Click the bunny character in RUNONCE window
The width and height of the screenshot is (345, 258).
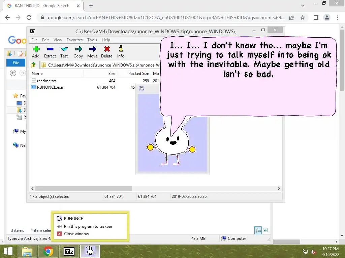tap(171, 141)
